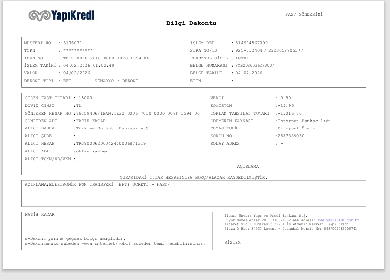Click the 'FAST GÖNDERİMİ' header text
The width and height of the screenshot is (390, 280).
click(304, 14)
